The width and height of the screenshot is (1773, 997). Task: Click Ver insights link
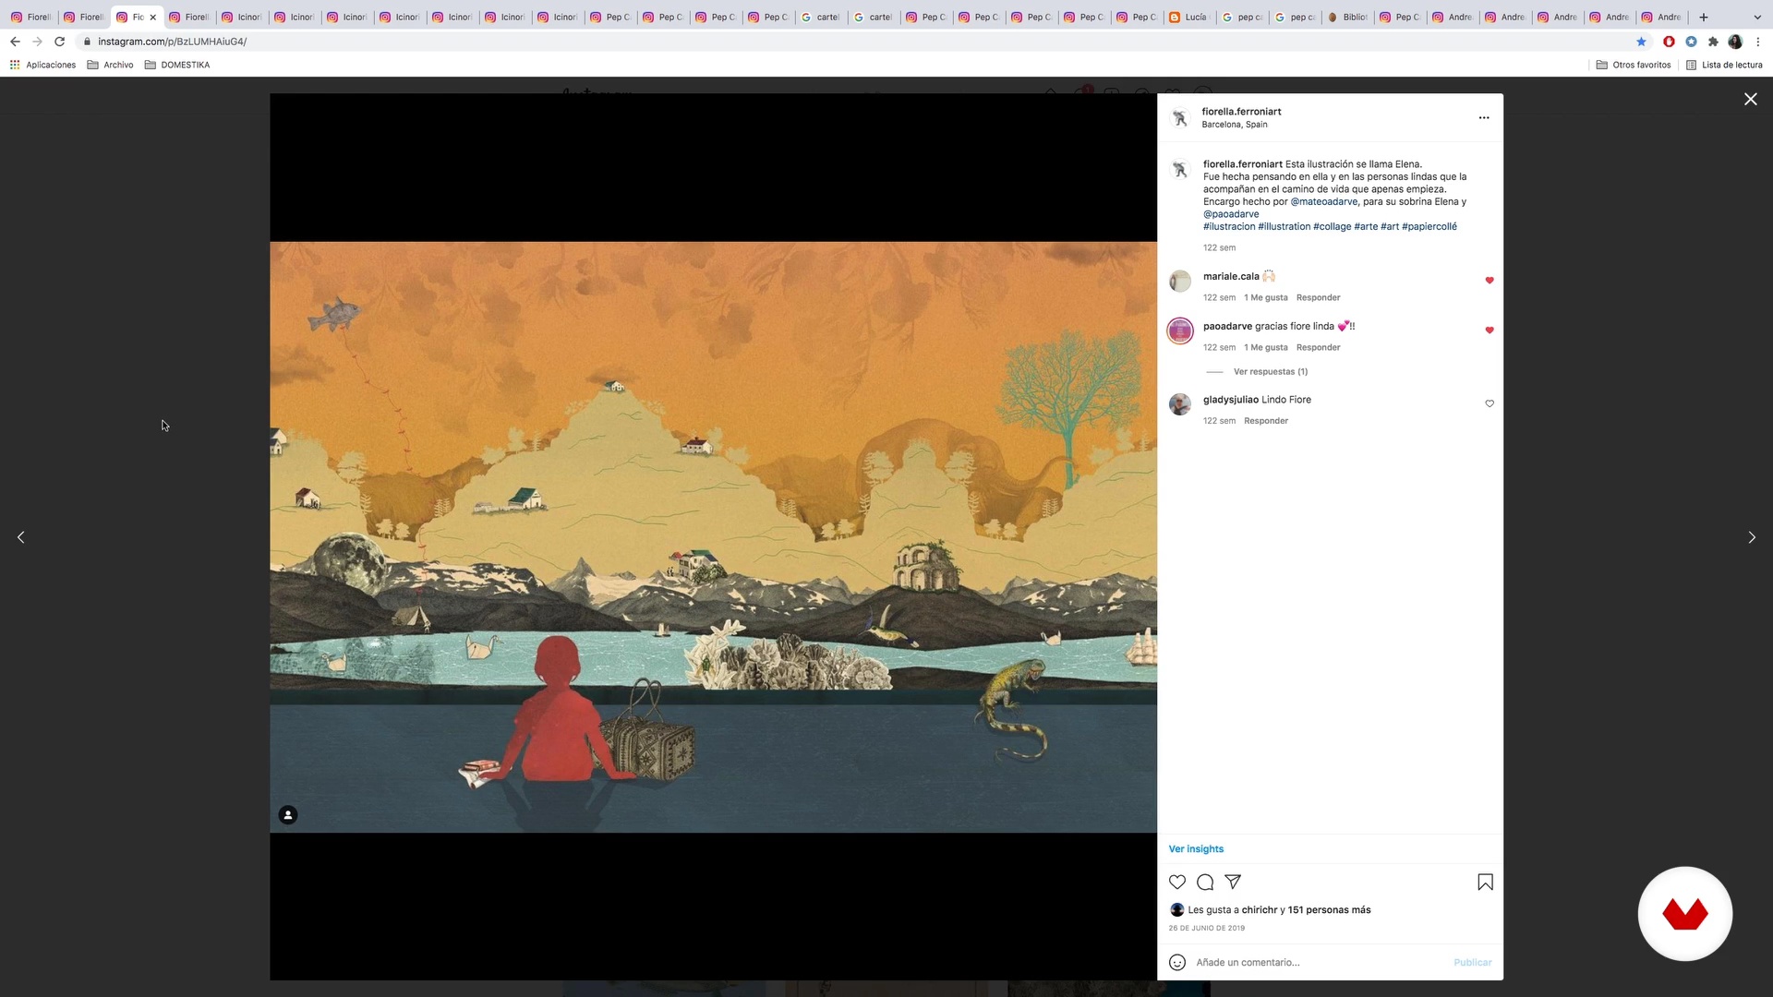tap(1196, 848)
